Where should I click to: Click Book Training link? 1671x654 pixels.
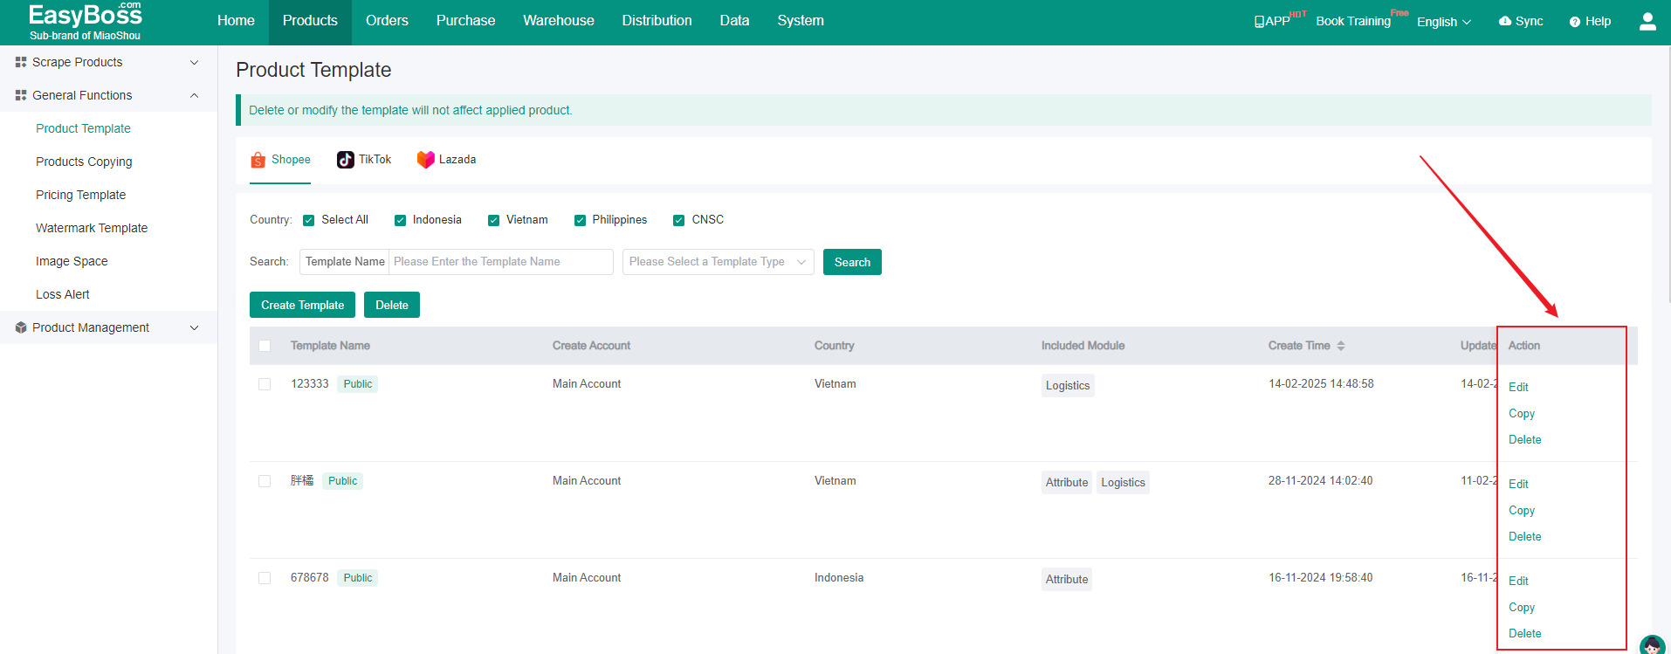point(1353,21)
